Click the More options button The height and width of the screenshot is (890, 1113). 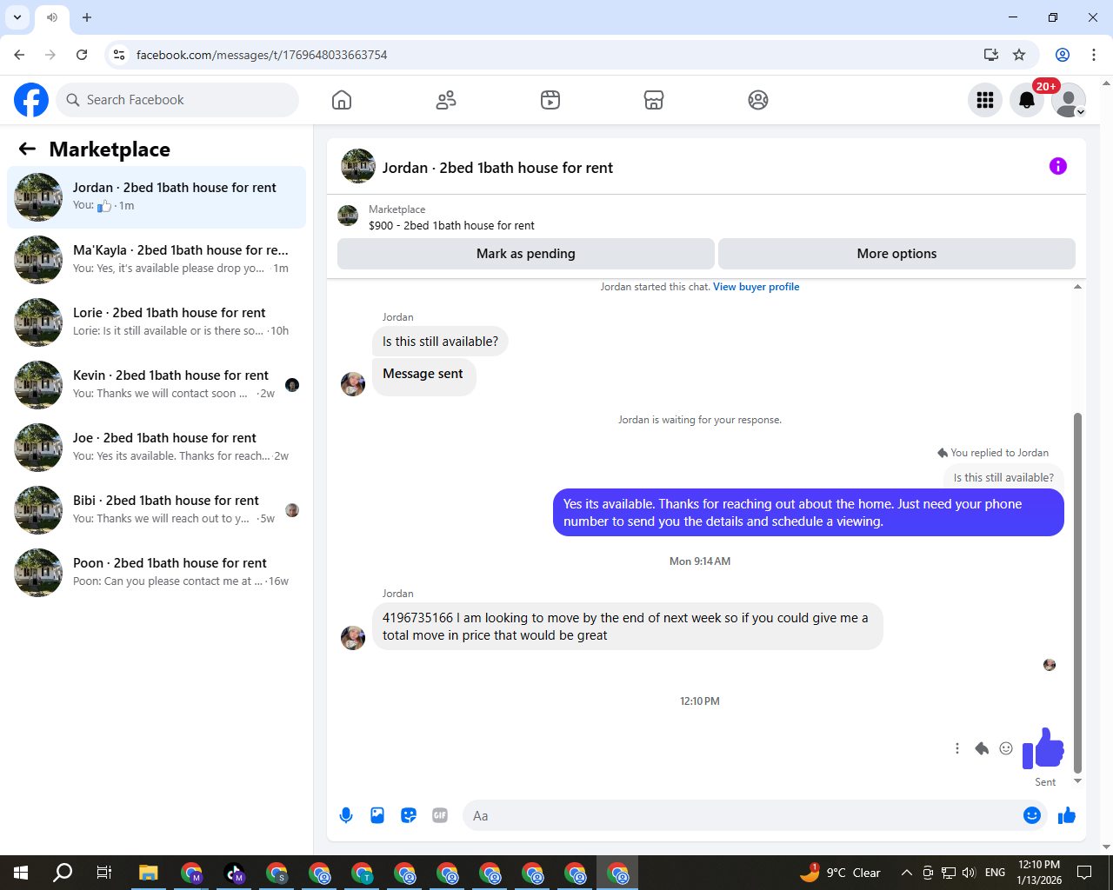896,254
